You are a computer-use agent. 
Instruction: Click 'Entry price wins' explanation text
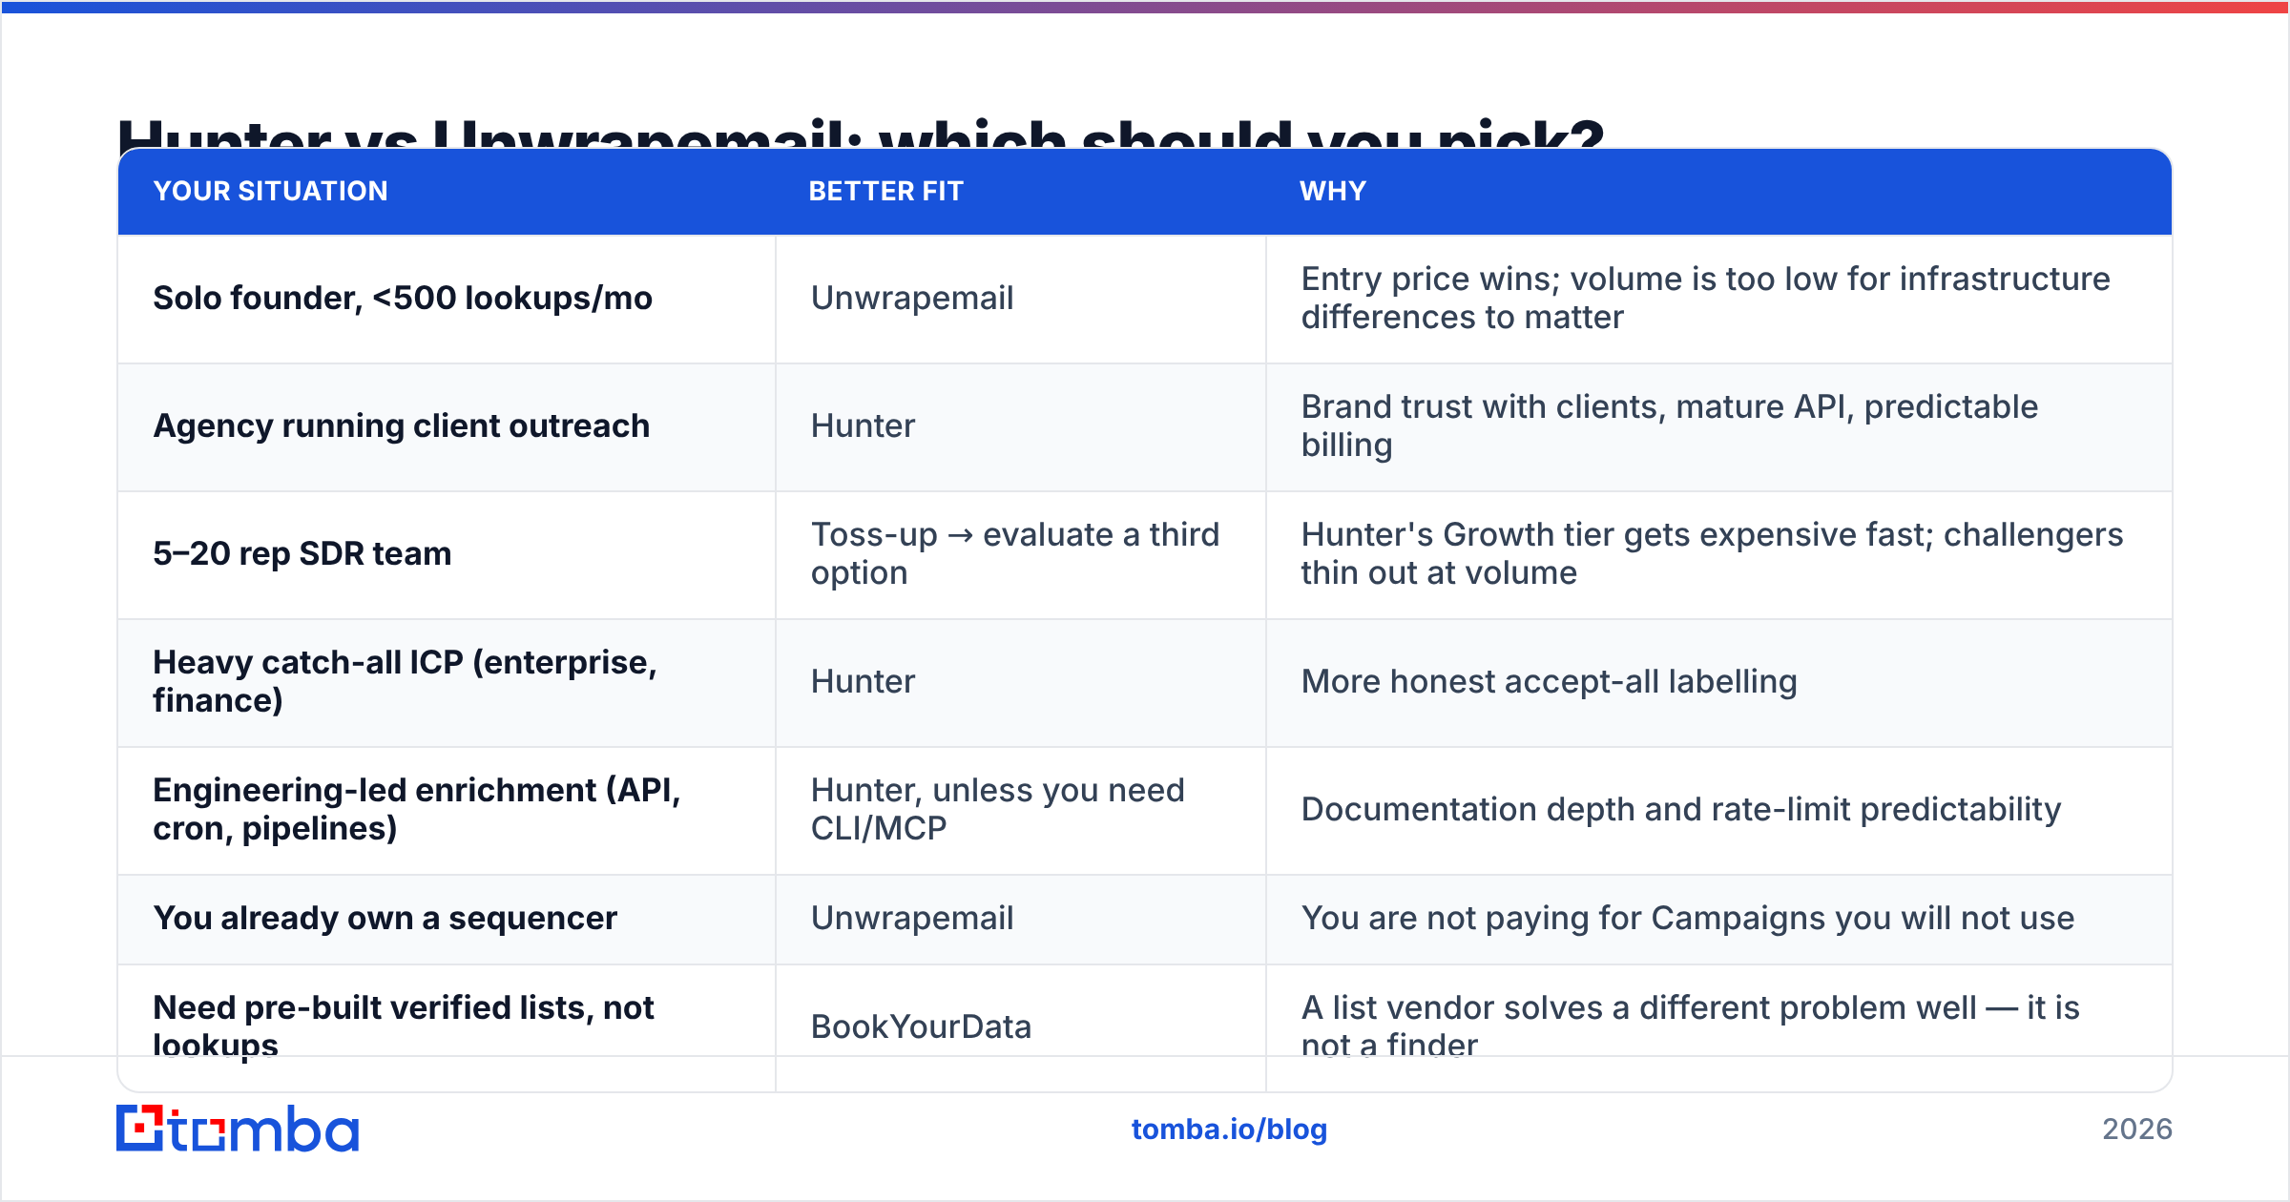(1706, 298)
